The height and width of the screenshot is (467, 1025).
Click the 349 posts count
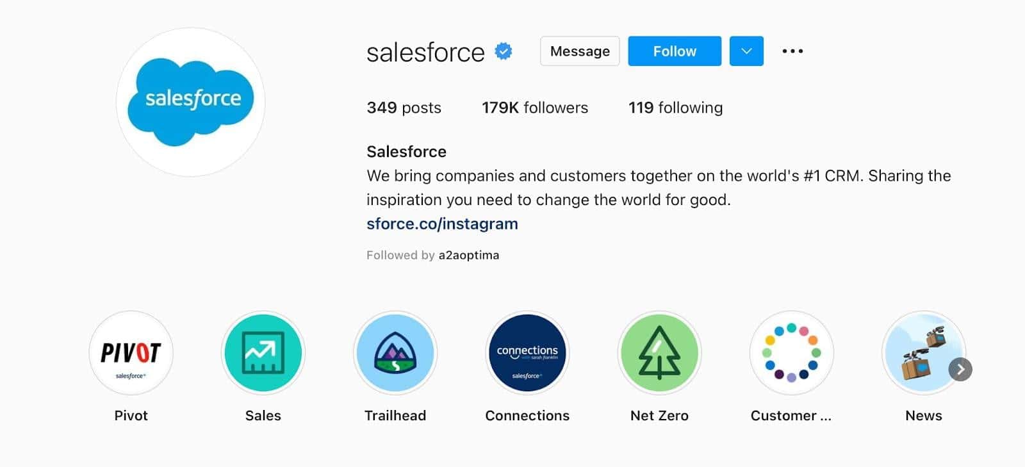pyautogui.click(x=404, y=108)
